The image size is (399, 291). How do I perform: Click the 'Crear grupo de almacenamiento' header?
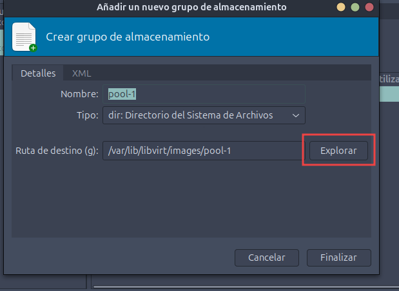tap(128, 37)
